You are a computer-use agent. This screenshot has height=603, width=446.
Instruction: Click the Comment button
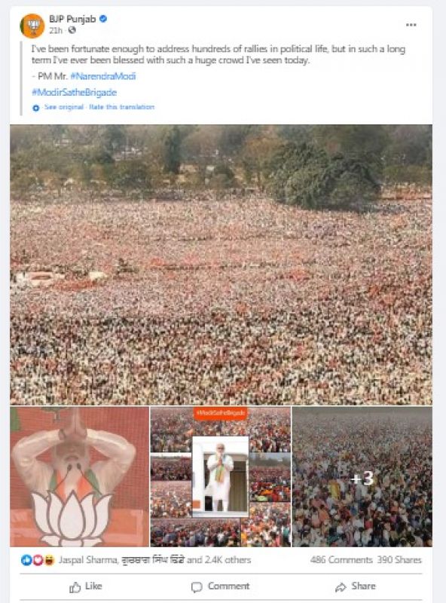220,586
